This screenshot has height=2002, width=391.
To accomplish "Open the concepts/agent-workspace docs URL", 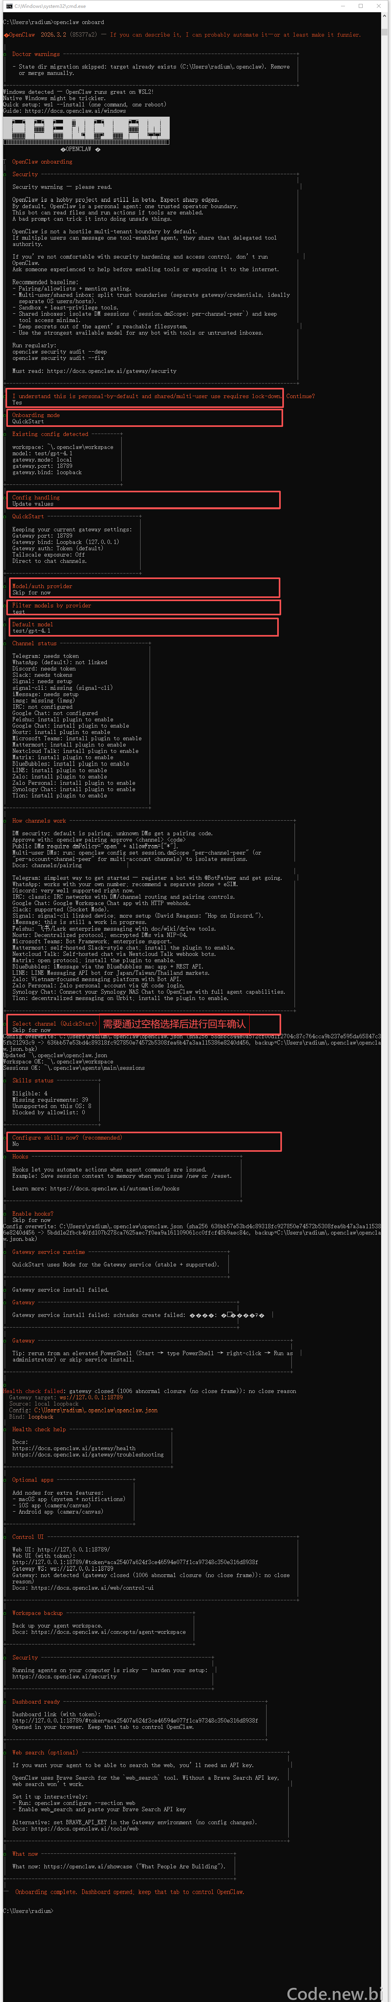I will tap(108, 1631).
